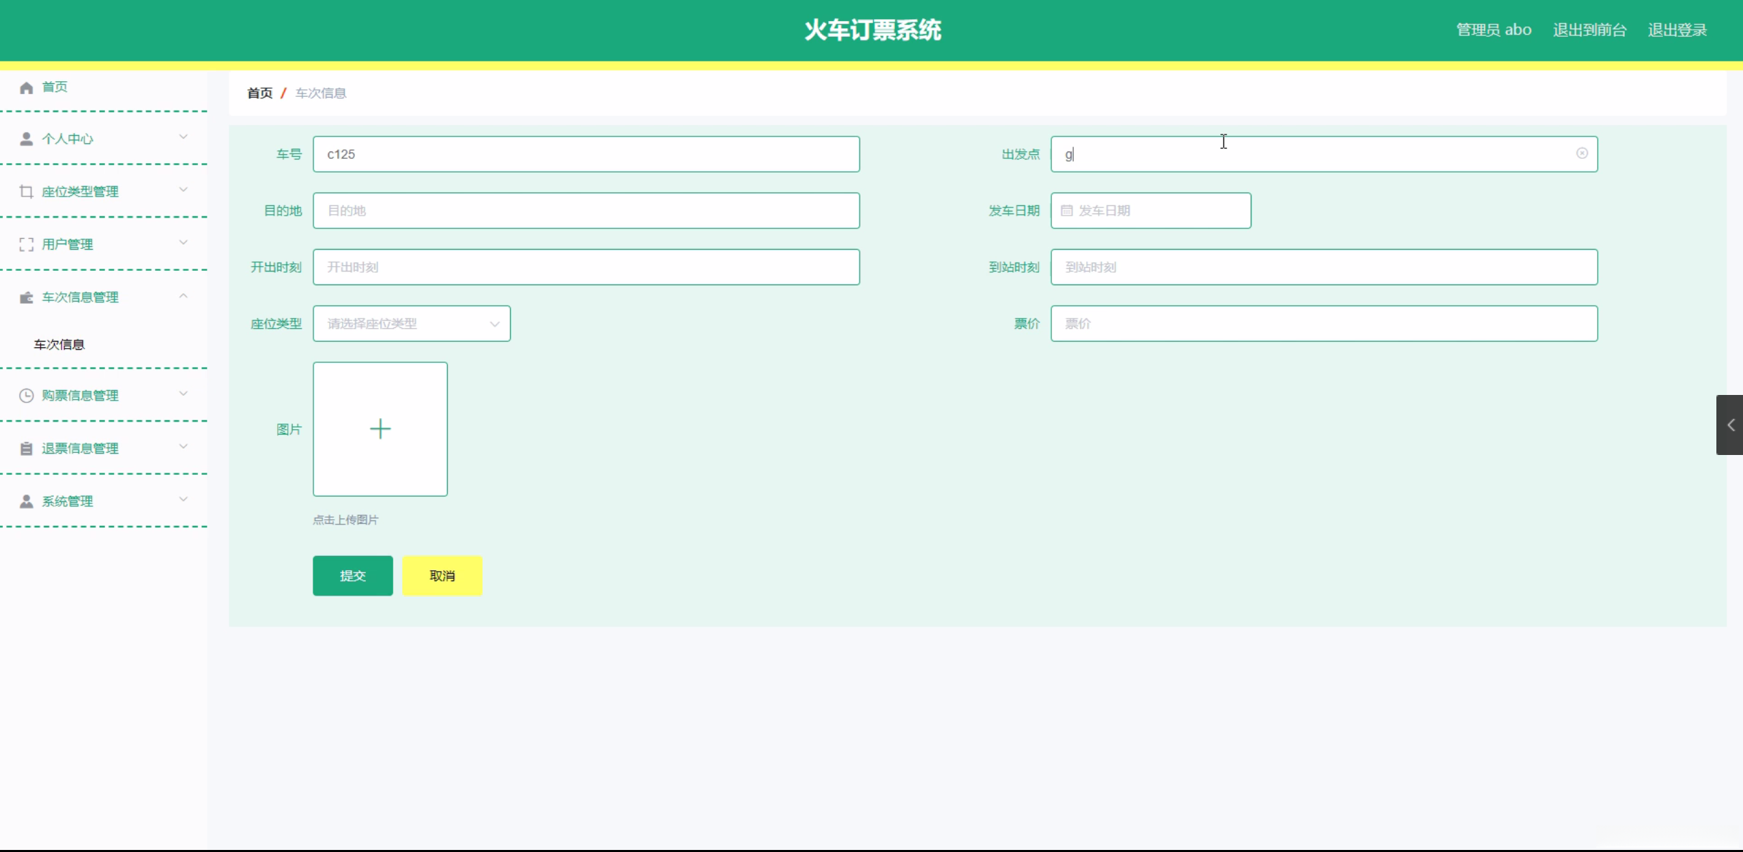The width and height of the screenshot is (1743, 852).
Task: Click the 购票信息管理 clock icon
Action: tap(26, 396)
